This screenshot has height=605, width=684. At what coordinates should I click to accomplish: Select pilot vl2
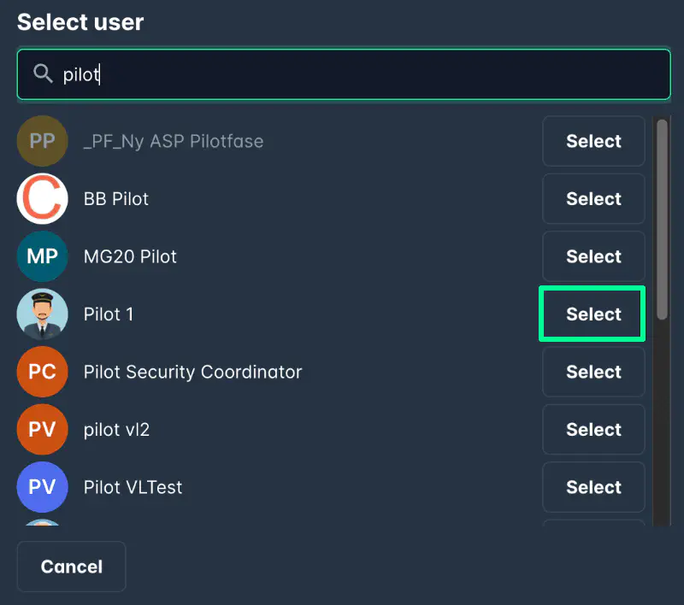pyautogui.click(x=593, y=429)
